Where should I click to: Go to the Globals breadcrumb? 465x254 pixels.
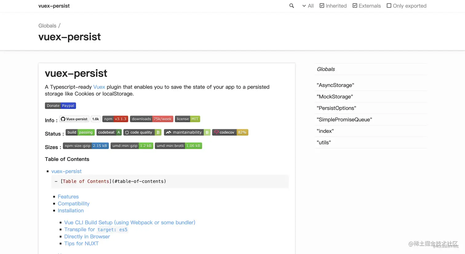[x=47, y=26]
